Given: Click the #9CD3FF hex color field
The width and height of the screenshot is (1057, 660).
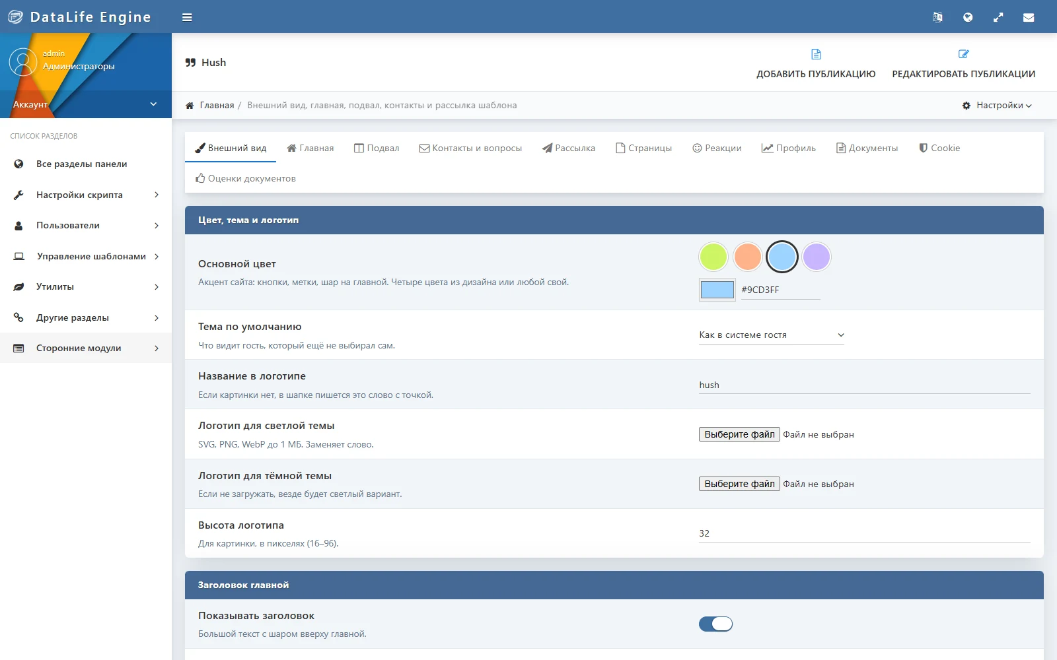Looking at the screenshot, I should pos(781,290).
